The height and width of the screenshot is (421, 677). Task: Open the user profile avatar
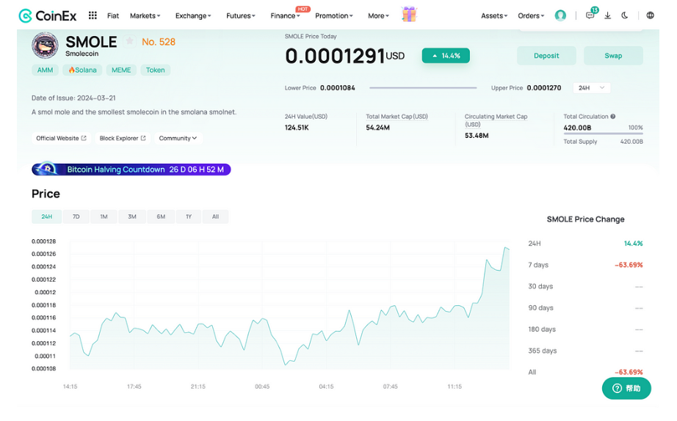[560, 15]
